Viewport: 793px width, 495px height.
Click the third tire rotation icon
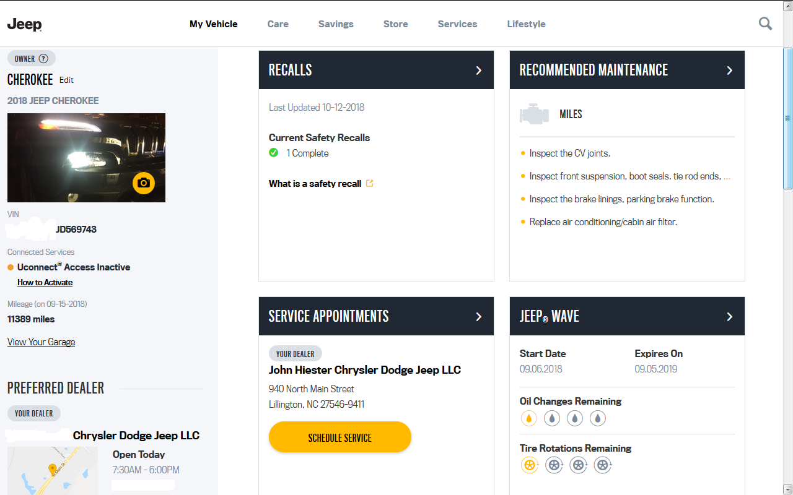(x=578, y=465)
